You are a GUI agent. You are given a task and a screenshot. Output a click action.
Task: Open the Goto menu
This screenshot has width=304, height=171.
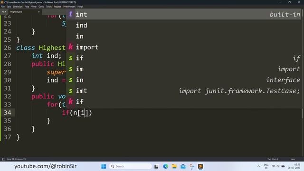click(41, 7)
